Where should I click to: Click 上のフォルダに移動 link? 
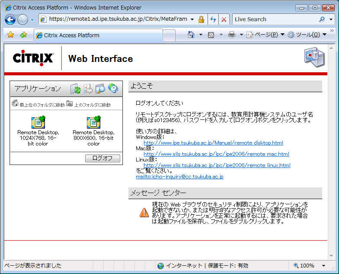pyautogui.click(x=93, y=105)
